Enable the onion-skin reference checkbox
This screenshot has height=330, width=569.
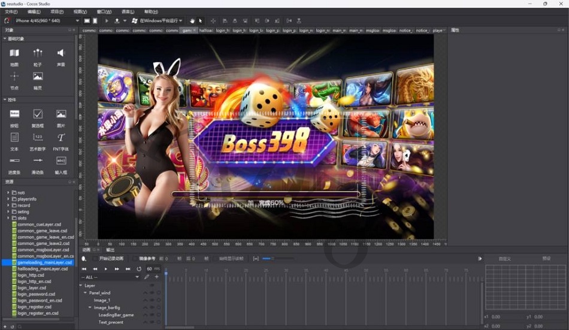tap(135, 259)
